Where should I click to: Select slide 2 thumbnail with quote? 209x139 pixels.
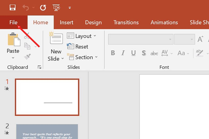[x=47, y=131]
